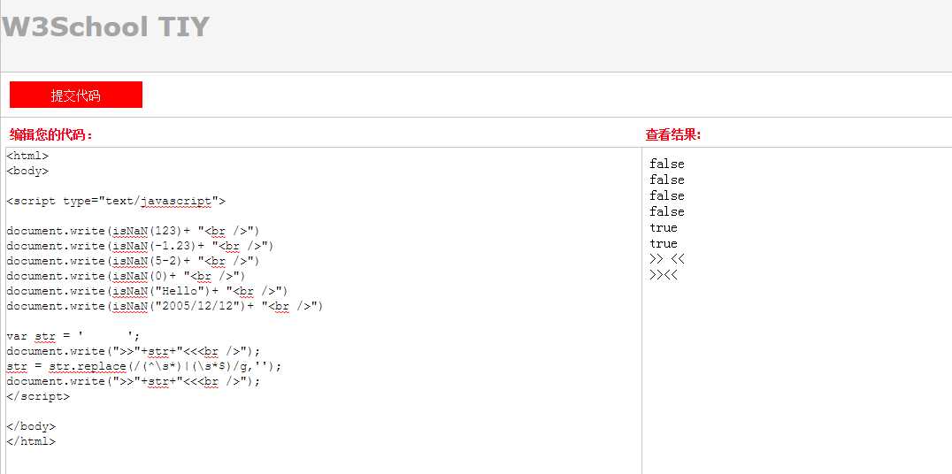Click the first false in results
The width and height of the screenshot is (952, 474).
(x=666, y=164)
